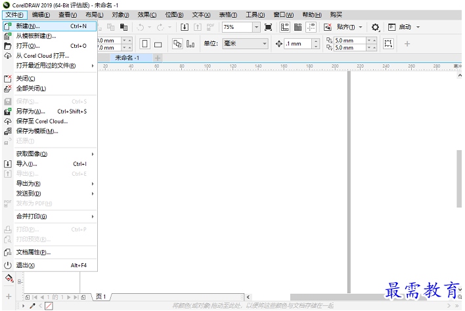This screenshot has width=465, height=311.
Task: Click the All pages icon
Action: click(x=177, y=44)
